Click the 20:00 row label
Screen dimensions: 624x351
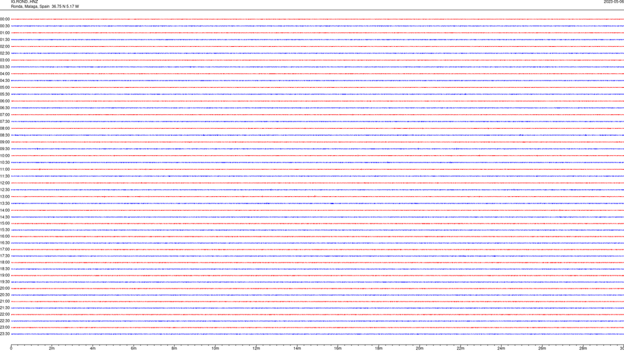[x=5, y=289]
